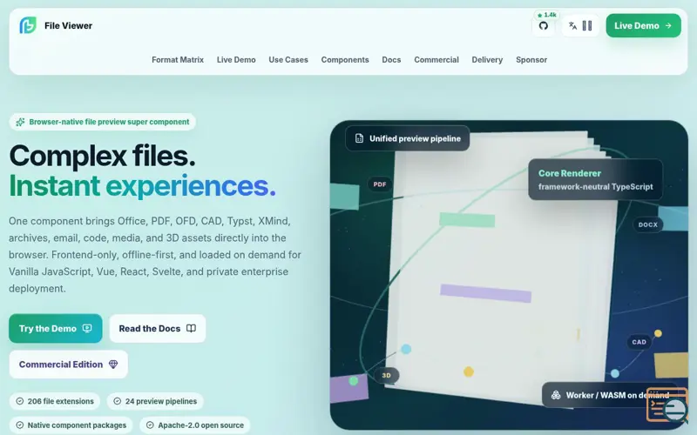Viewport: 697px width, 435px height.
Task: Click the Try the Demo button
Action: [x=56, y=329]
